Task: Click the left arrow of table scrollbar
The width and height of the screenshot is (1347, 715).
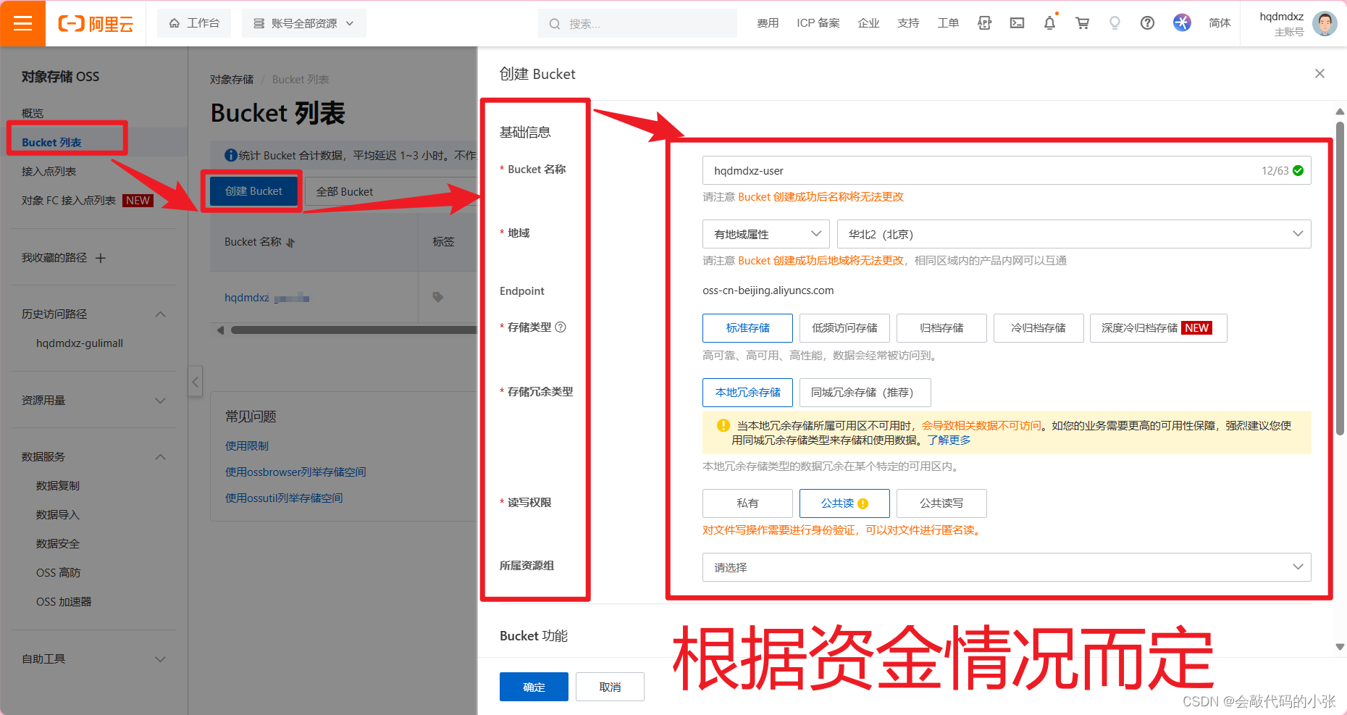Action: click(x=220, y=330)
